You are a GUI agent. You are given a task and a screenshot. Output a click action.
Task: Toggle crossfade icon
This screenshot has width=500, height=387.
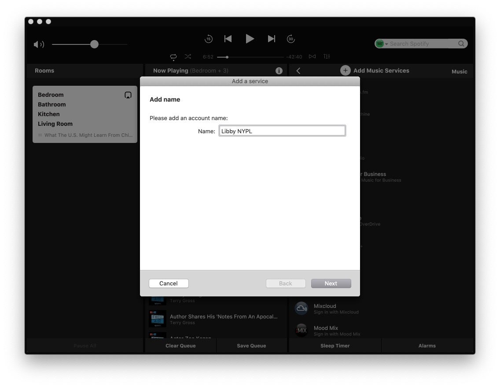point(312,56)
